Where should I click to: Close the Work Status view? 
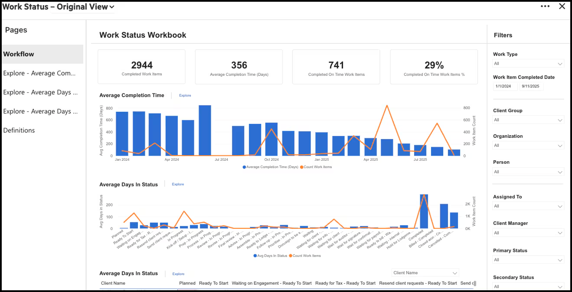coord(562,6)
